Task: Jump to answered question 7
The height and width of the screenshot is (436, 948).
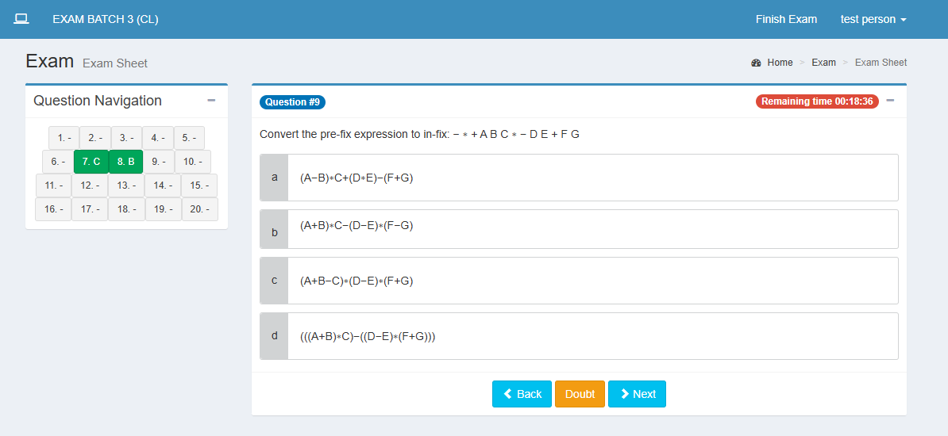Action: tap(91, 162)
